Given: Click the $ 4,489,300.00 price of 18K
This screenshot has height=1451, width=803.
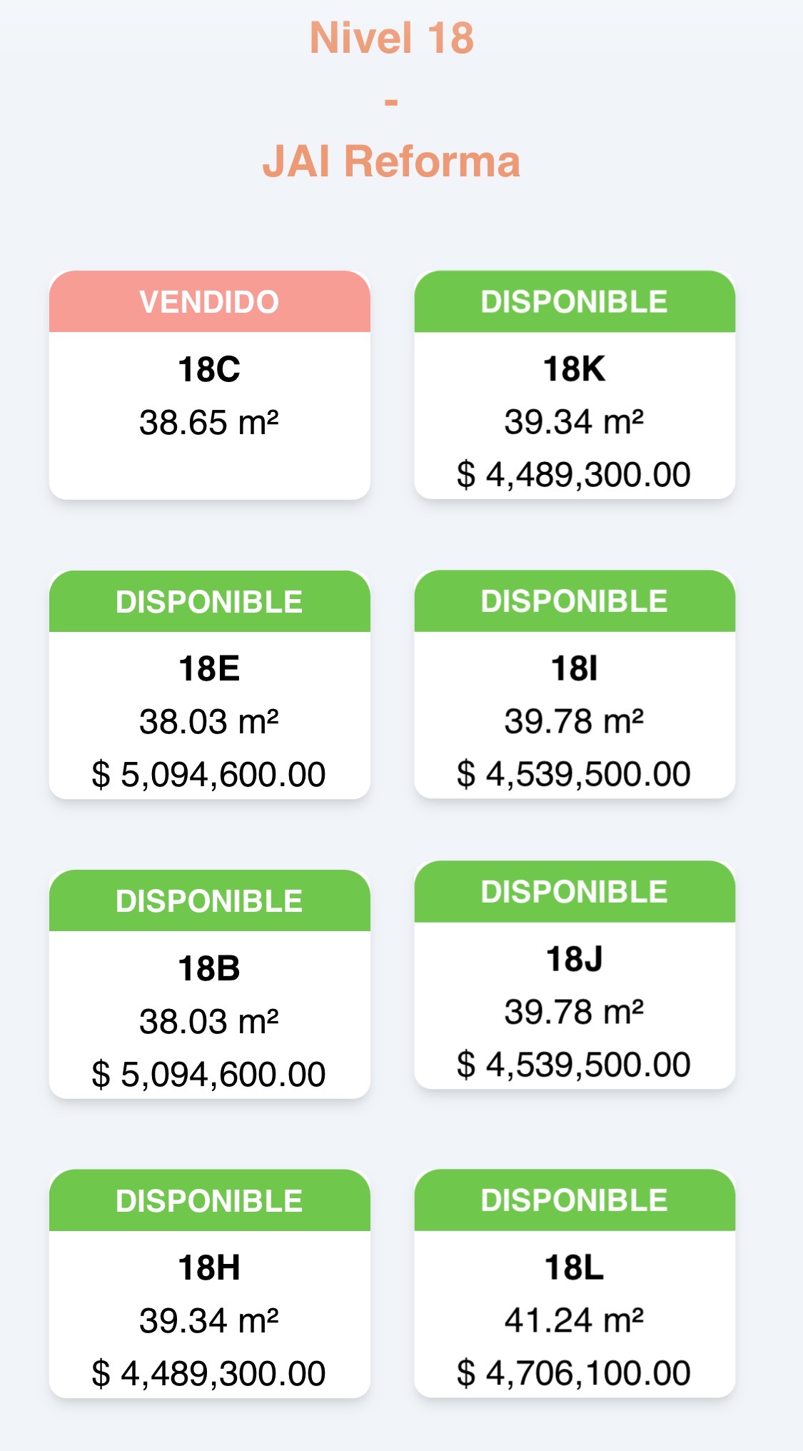Looking at the screenshot, I should pos(574,475).
